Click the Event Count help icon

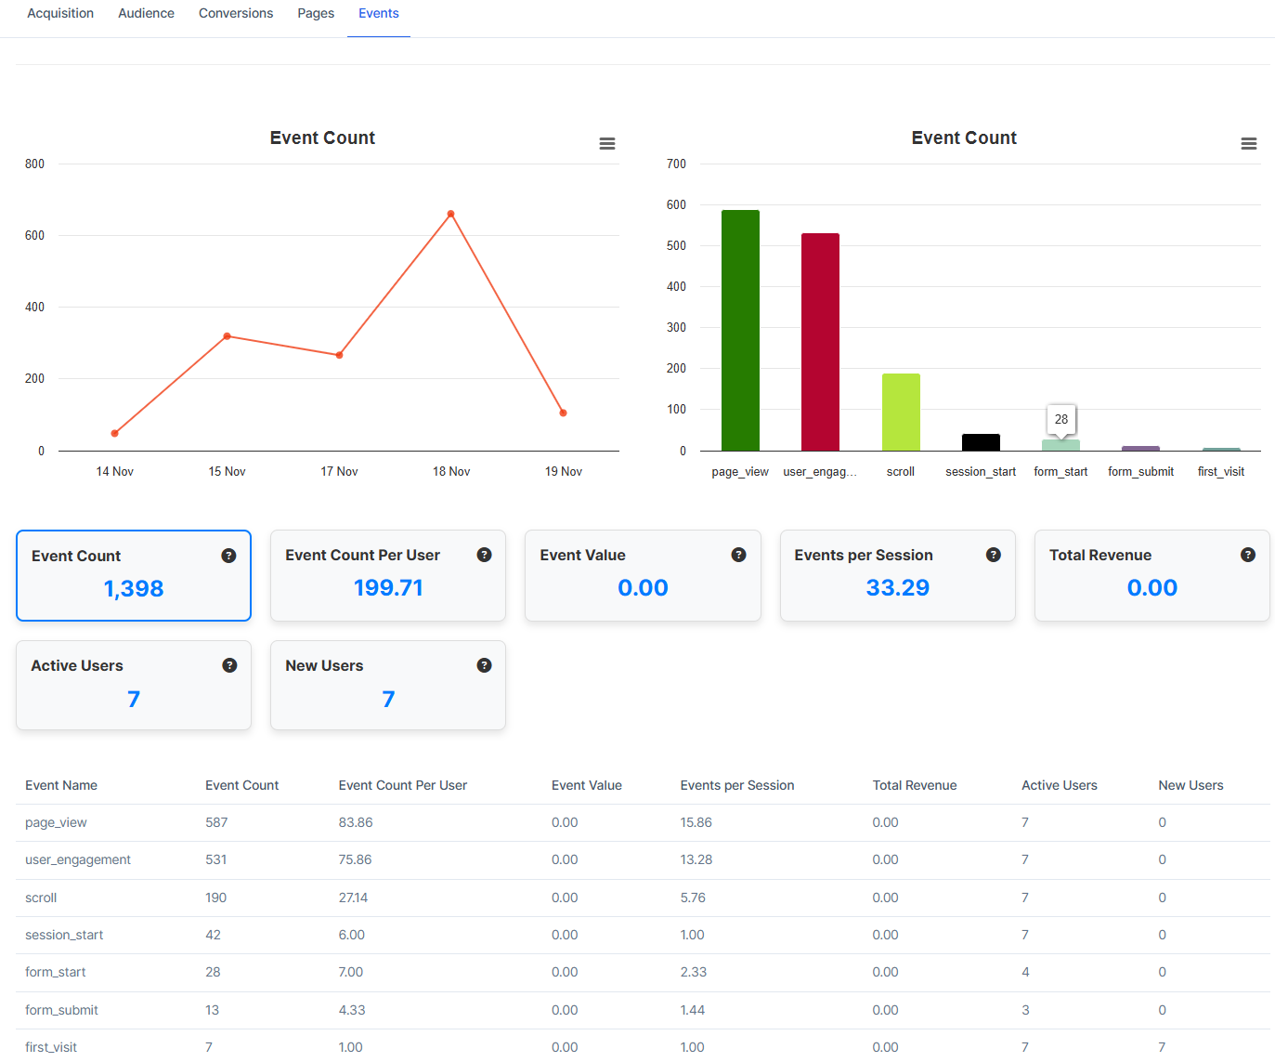click(228, 556)
